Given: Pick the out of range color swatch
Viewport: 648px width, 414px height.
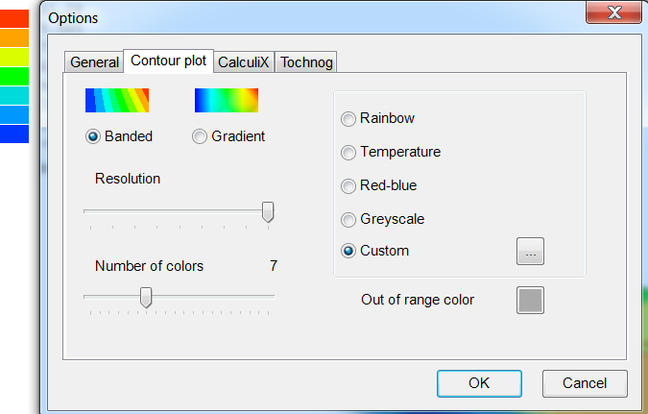Looking at the screenshot, I should [530, 301].
